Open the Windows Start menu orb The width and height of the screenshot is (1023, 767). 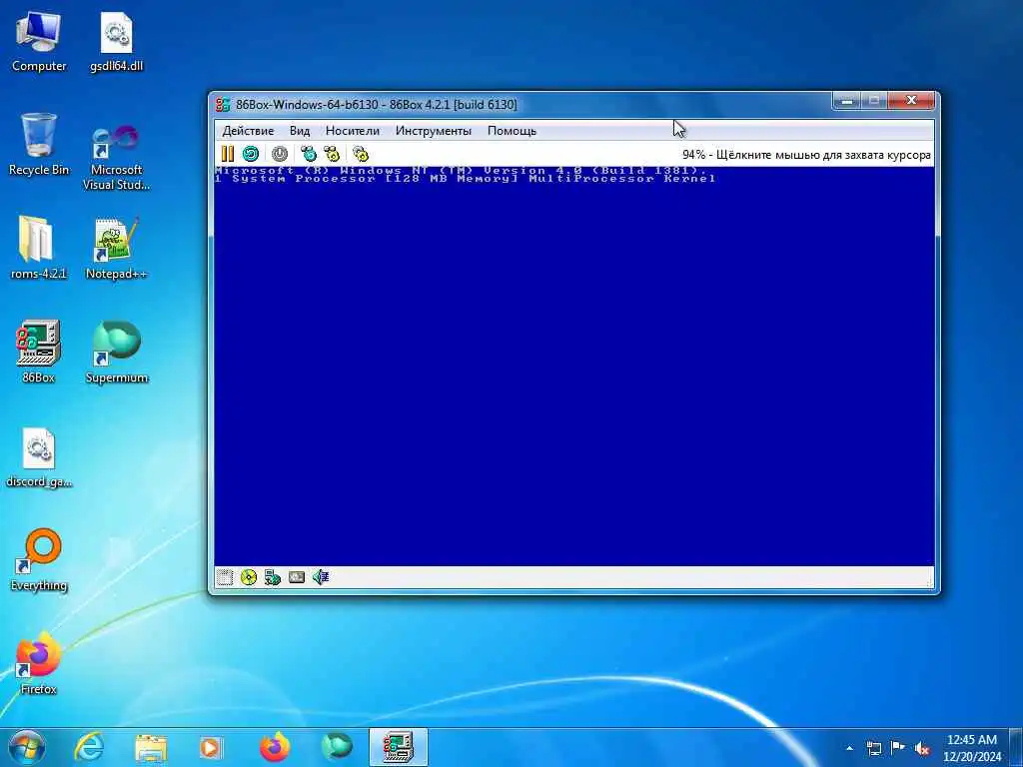27,747
